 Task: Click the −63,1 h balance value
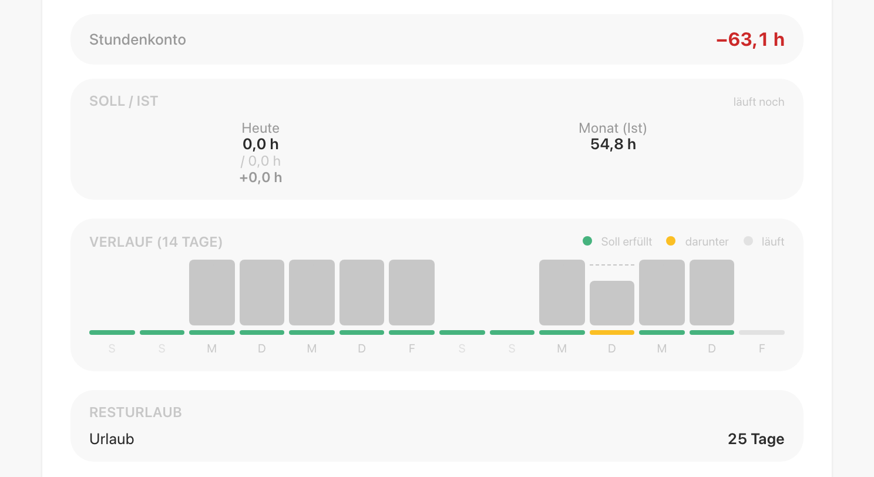[751, 39]
